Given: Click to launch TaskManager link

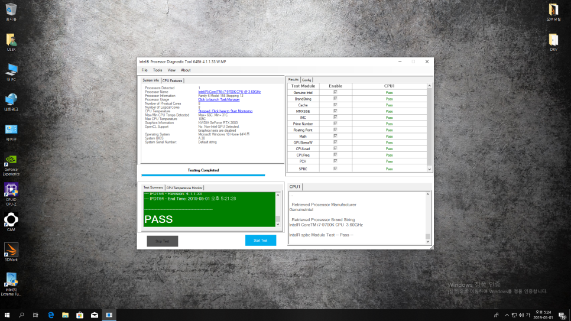Looking at the screenshot, I should 219,99.
